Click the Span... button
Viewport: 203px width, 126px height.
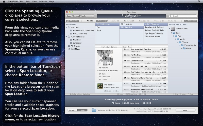[185, 110]
